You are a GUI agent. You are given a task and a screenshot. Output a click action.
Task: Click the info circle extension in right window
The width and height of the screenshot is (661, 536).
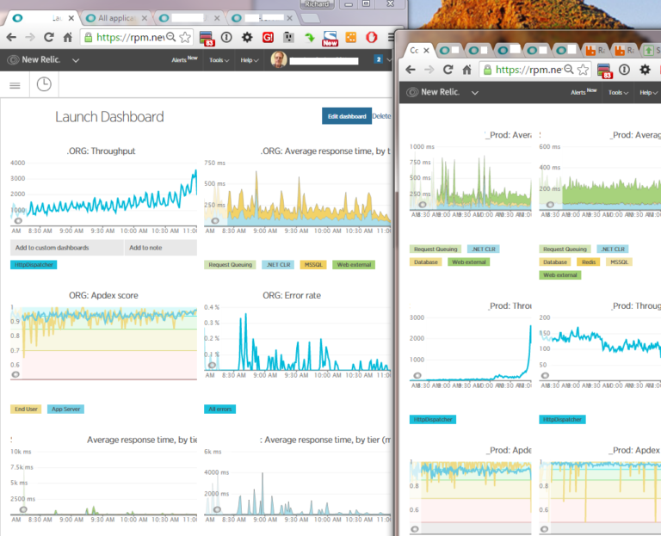(624, 70)
